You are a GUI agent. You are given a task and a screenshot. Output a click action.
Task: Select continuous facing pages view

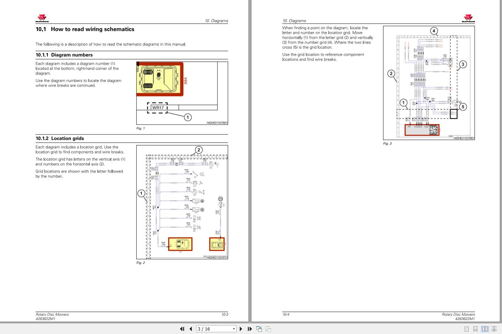pyautogui.click(x=494, y=329)
